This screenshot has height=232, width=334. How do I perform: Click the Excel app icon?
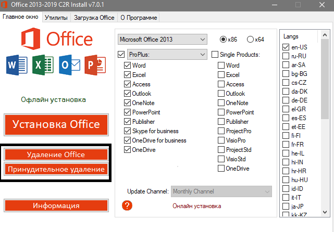43,65
